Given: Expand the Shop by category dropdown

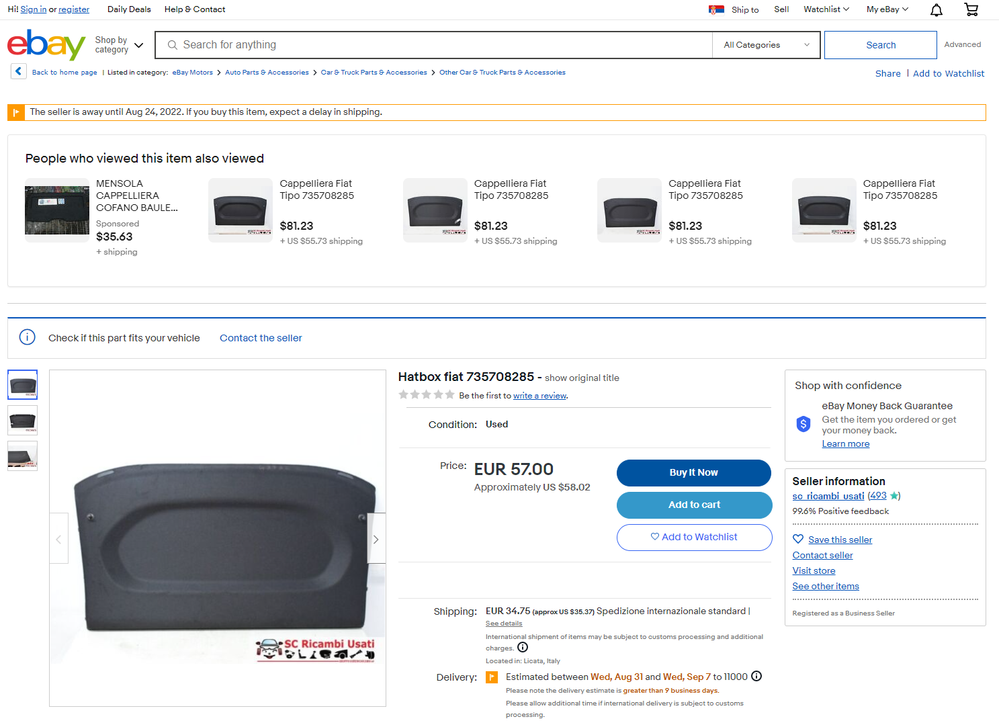Looking at the screenshot, I should pyautogui.click(x=119, y=45).
